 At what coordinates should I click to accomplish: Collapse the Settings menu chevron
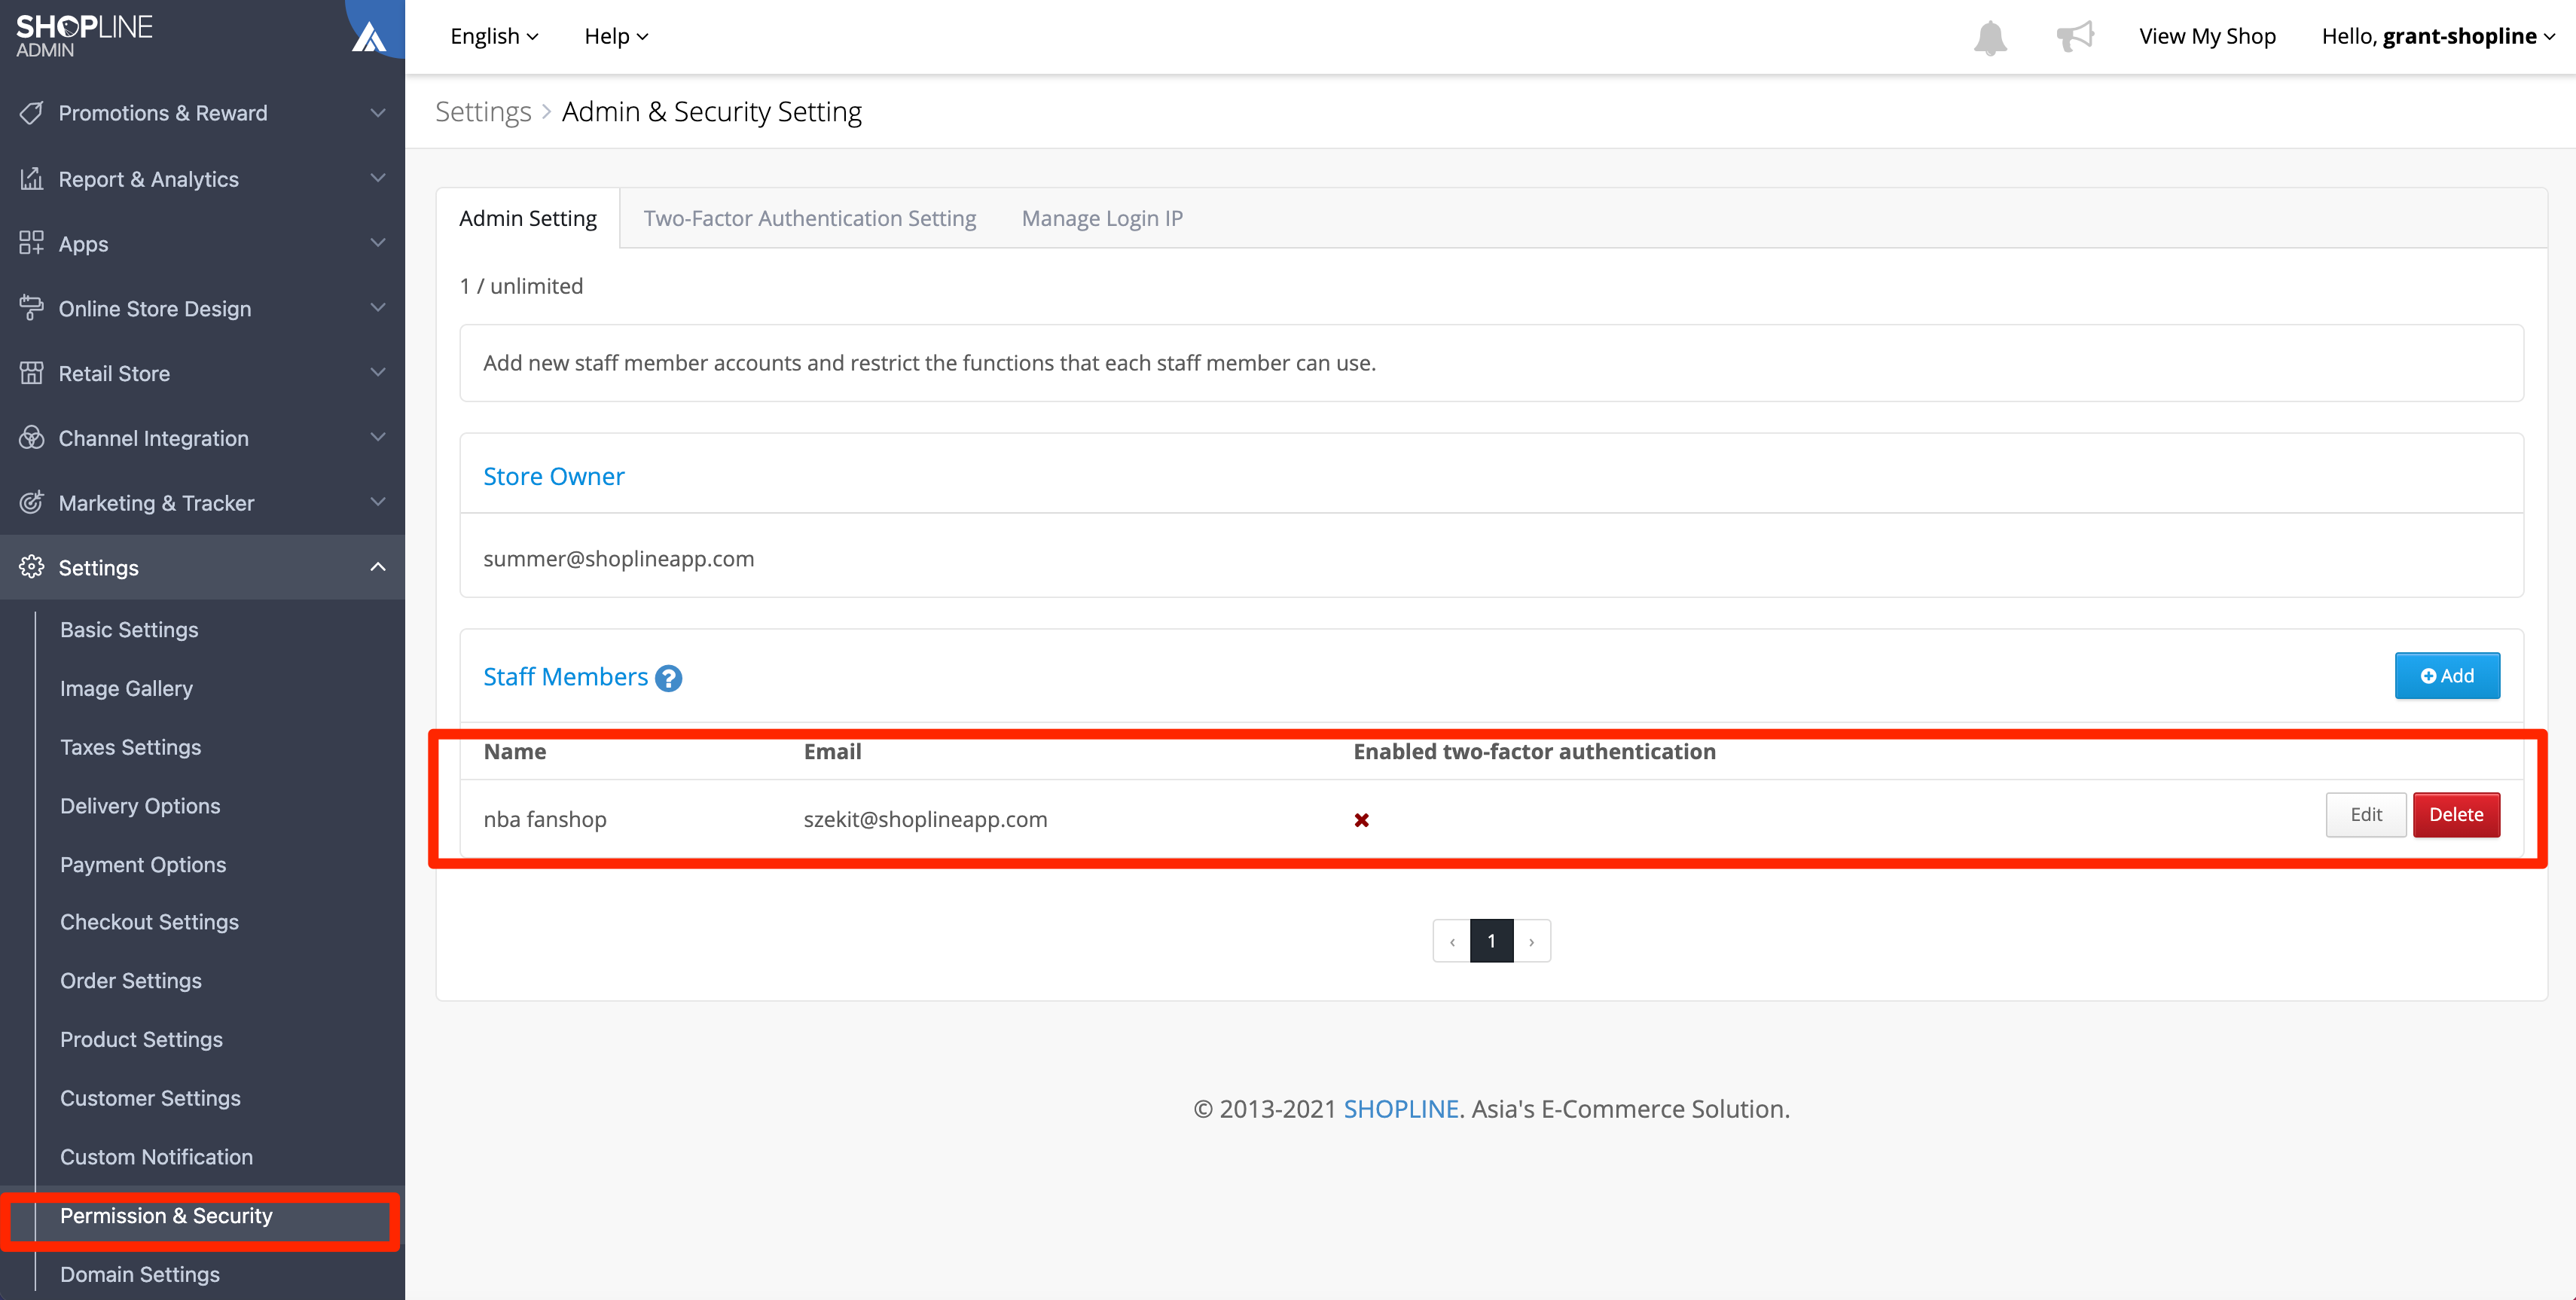pyautogui.click(x=378, y=567)
